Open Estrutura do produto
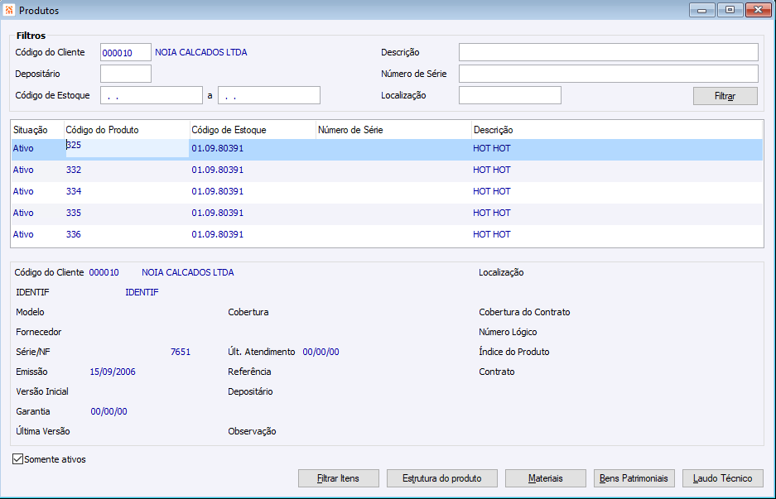Screen dimensions: 776x499 pos(442,478)
